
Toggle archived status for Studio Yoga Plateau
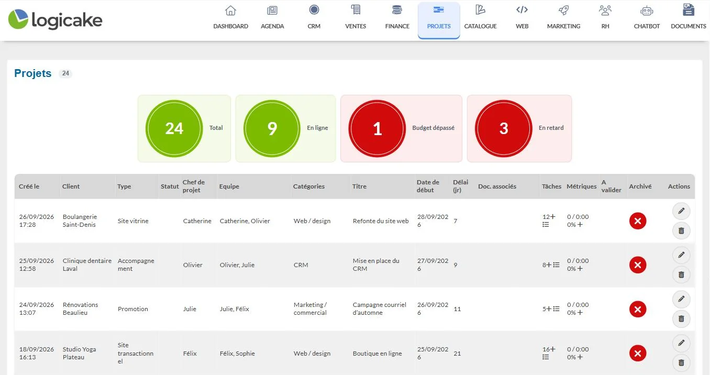(638, 353)
